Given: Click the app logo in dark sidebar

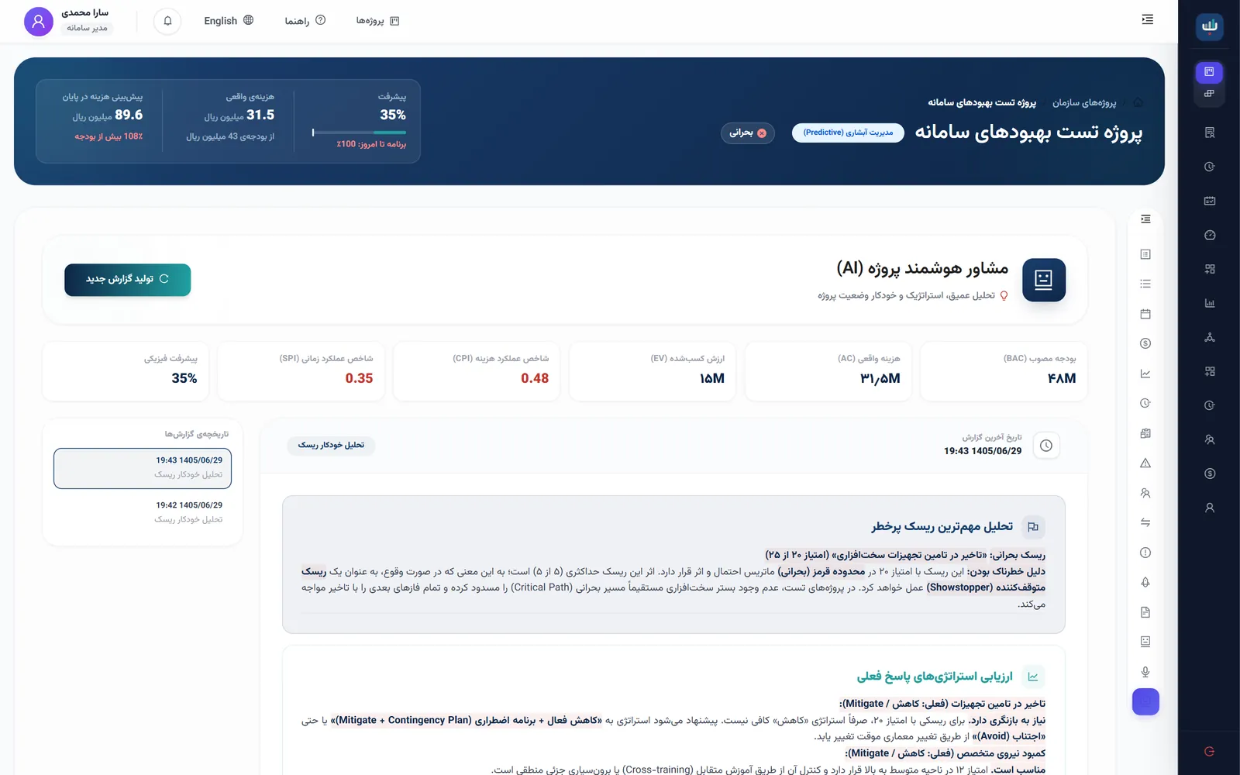Looking at the screenshot, I should [x=1210, y=26].
